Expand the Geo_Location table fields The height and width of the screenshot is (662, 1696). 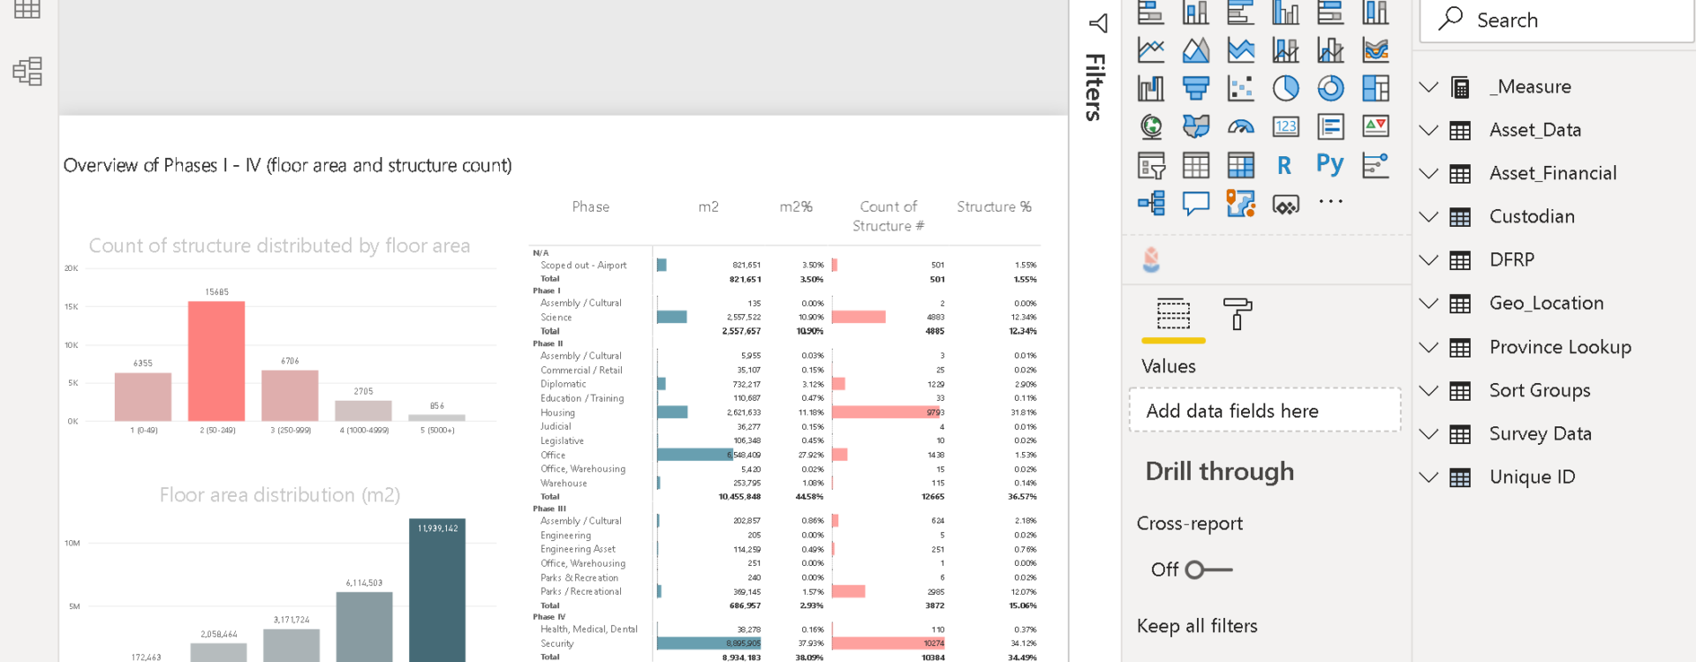coord(1429,304)
